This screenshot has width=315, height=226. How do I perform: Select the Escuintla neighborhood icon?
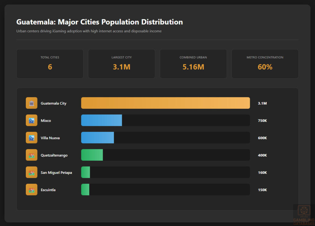(31, 189)
